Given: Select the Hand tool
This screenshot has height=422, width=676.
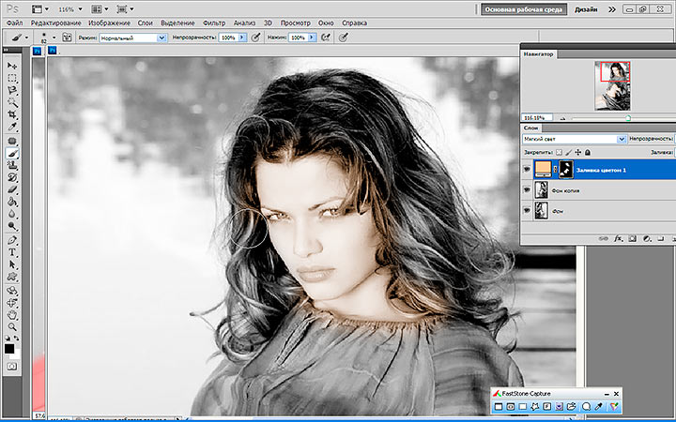Looking at the screenshot, I should point(12,315).
